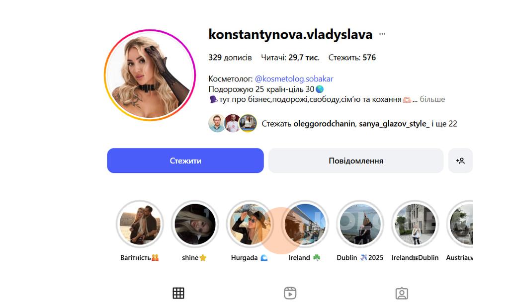The height and width of the screenshot is (304, 509).
Task: Switch to the posts grid tab
Action: click(178, 293)
